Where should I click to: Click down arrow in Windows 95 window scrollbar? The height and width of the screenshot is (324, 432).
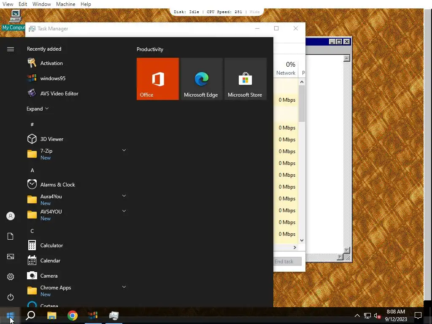click(347, 250)
